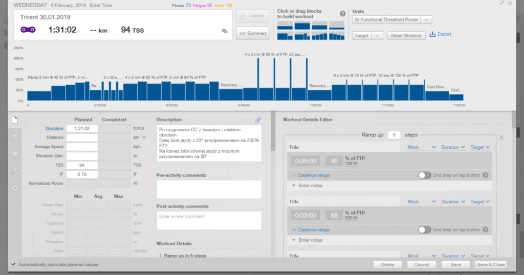Open the chart graph sidebar tab

click(x=15, y=136)
